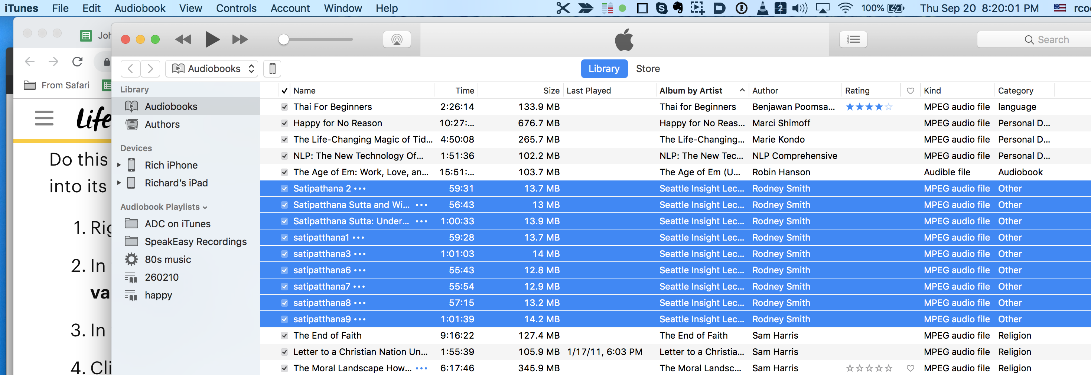
Task: Uncheck The Life-Changing Magic checkbox
Action: [x=284, y=140]
